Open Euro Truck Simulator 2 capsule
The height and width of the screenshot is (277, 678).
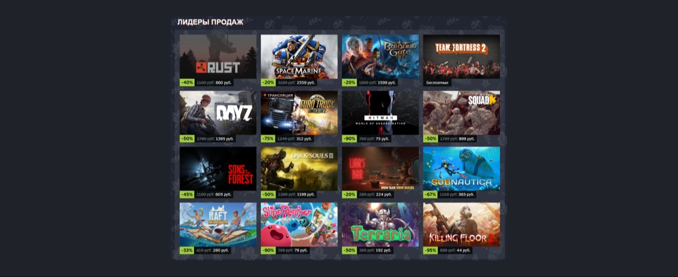coord(299,113)
